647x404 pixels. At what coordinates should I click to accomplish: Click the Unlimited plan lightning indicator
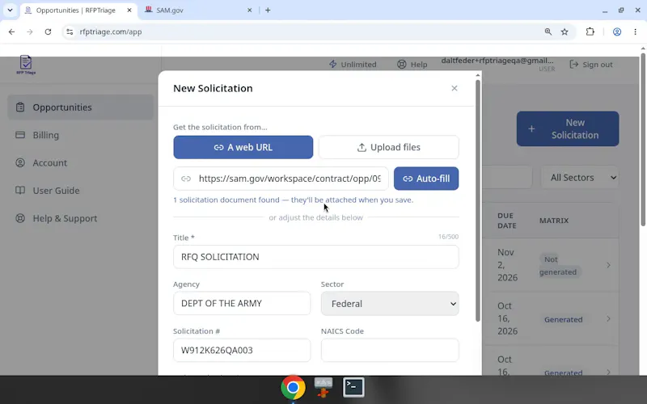pos(353,65)
